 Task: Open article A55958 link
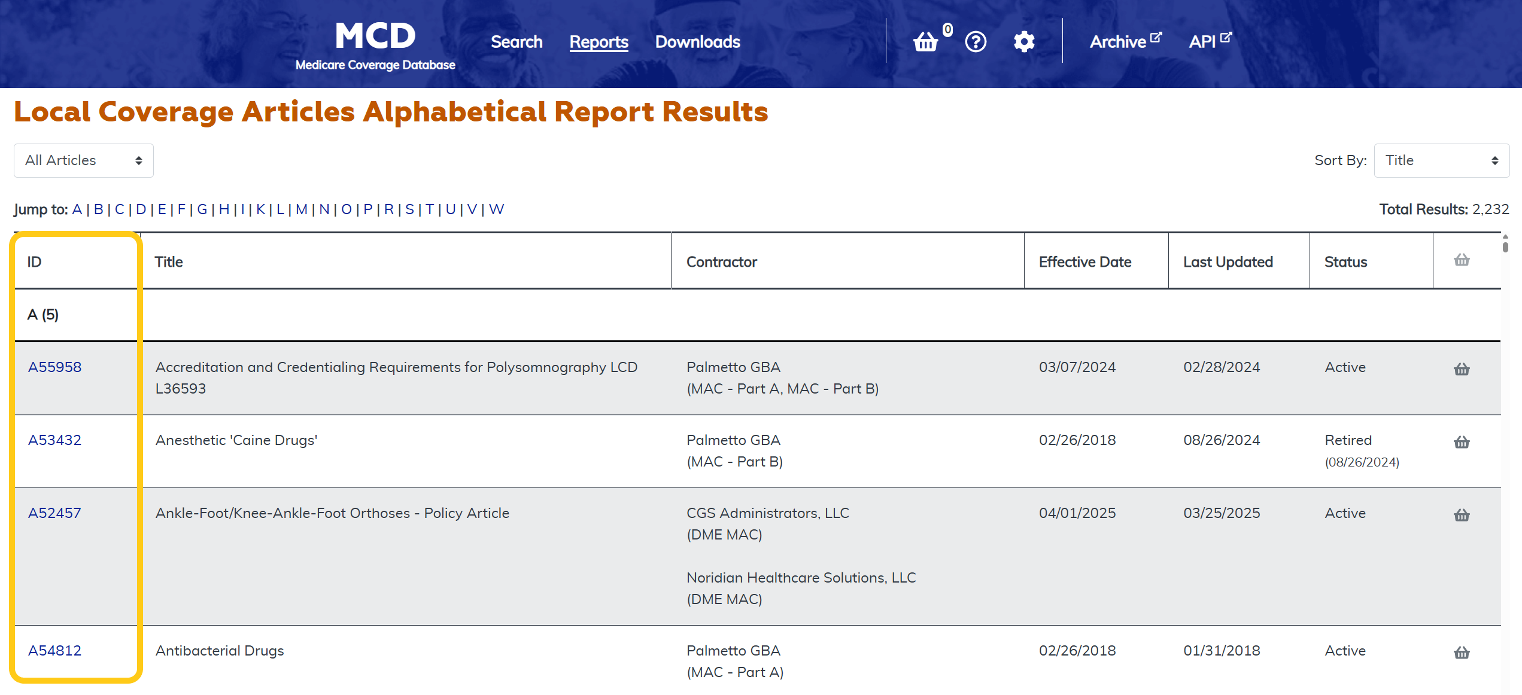click(54, 367)
